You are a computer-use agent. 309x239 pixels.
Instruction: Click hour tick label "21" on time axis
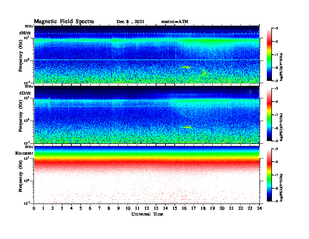[231, 208]
